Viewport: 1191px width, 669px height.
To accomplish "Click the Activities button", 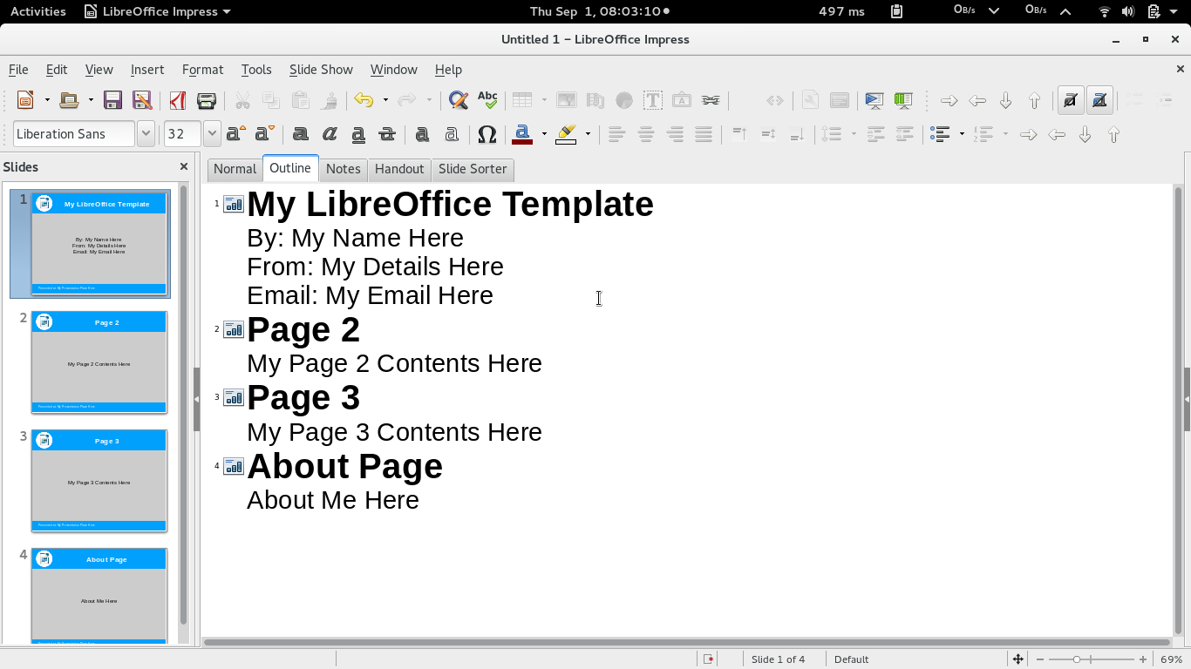I will (x=38, y=11).
